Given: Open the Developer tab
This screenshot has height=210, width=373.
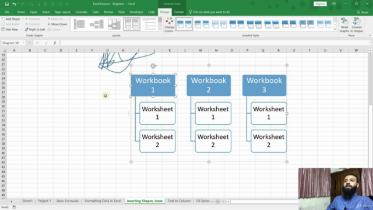Looking at the screenshot, I should (x=136, y=12).
